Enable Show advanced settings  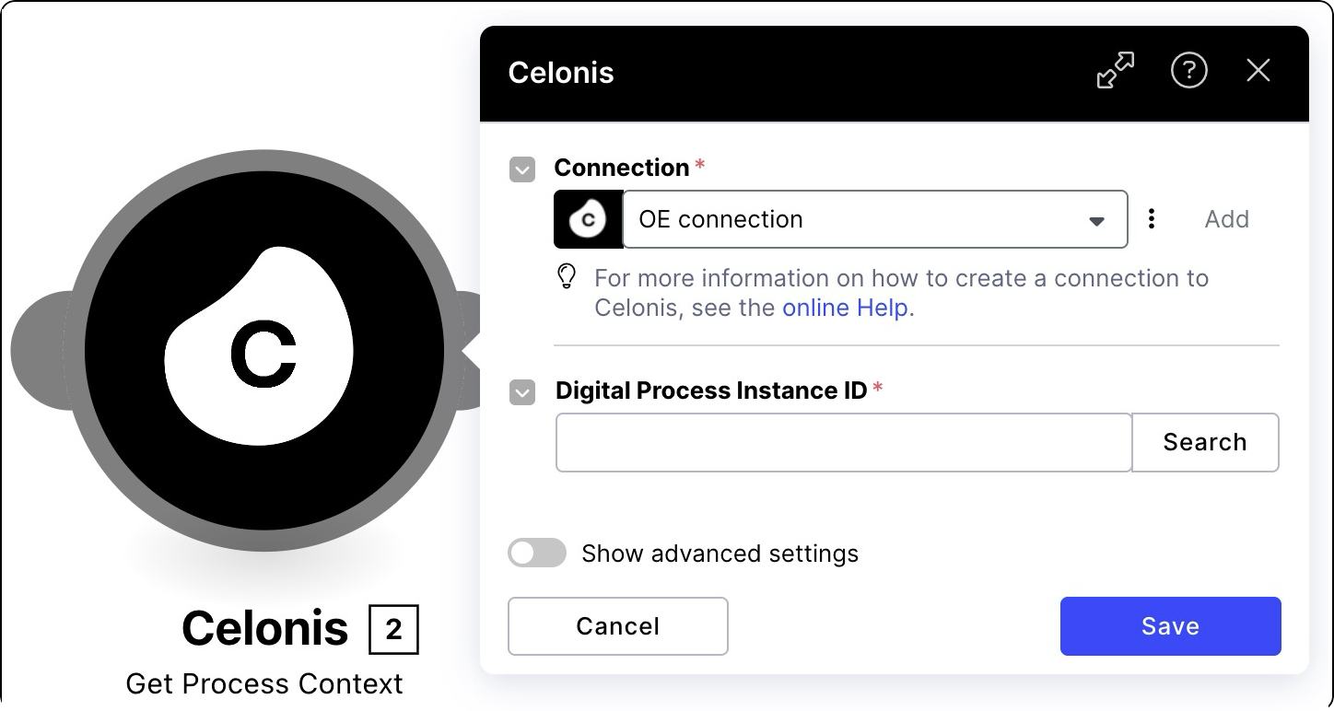[x=537, y=553]
